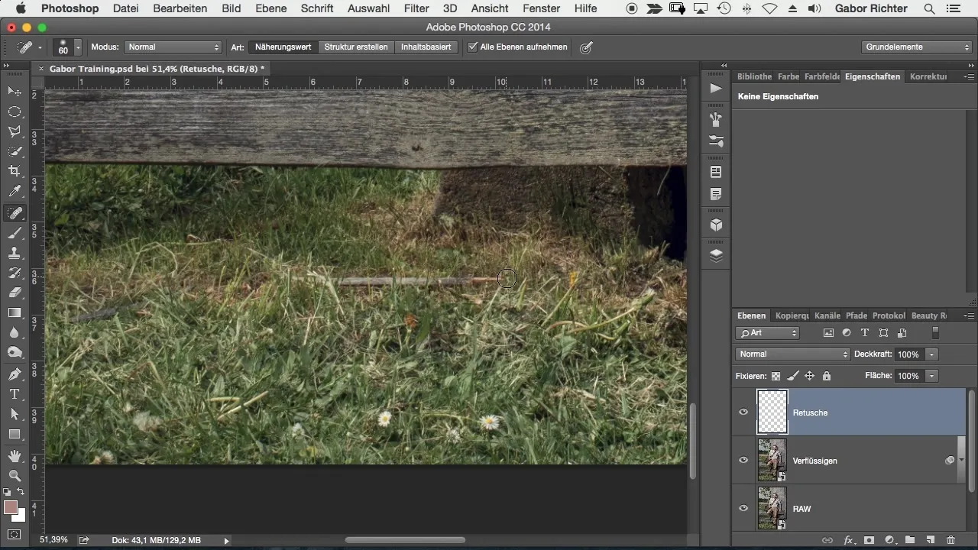
Task: Toggle layer filtering switch on/off
Action: coord(935,333)
